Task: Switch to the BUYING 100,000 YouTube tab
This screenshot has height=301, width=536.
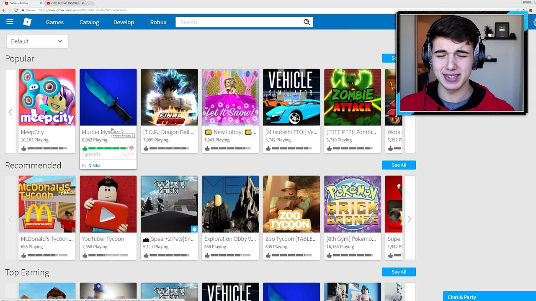Action: click(x=65, y=3)
